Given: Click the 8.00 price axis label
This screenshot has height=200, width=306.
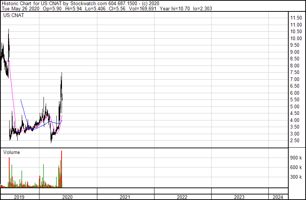Looking at the screenshot, I should coord(295,66).
